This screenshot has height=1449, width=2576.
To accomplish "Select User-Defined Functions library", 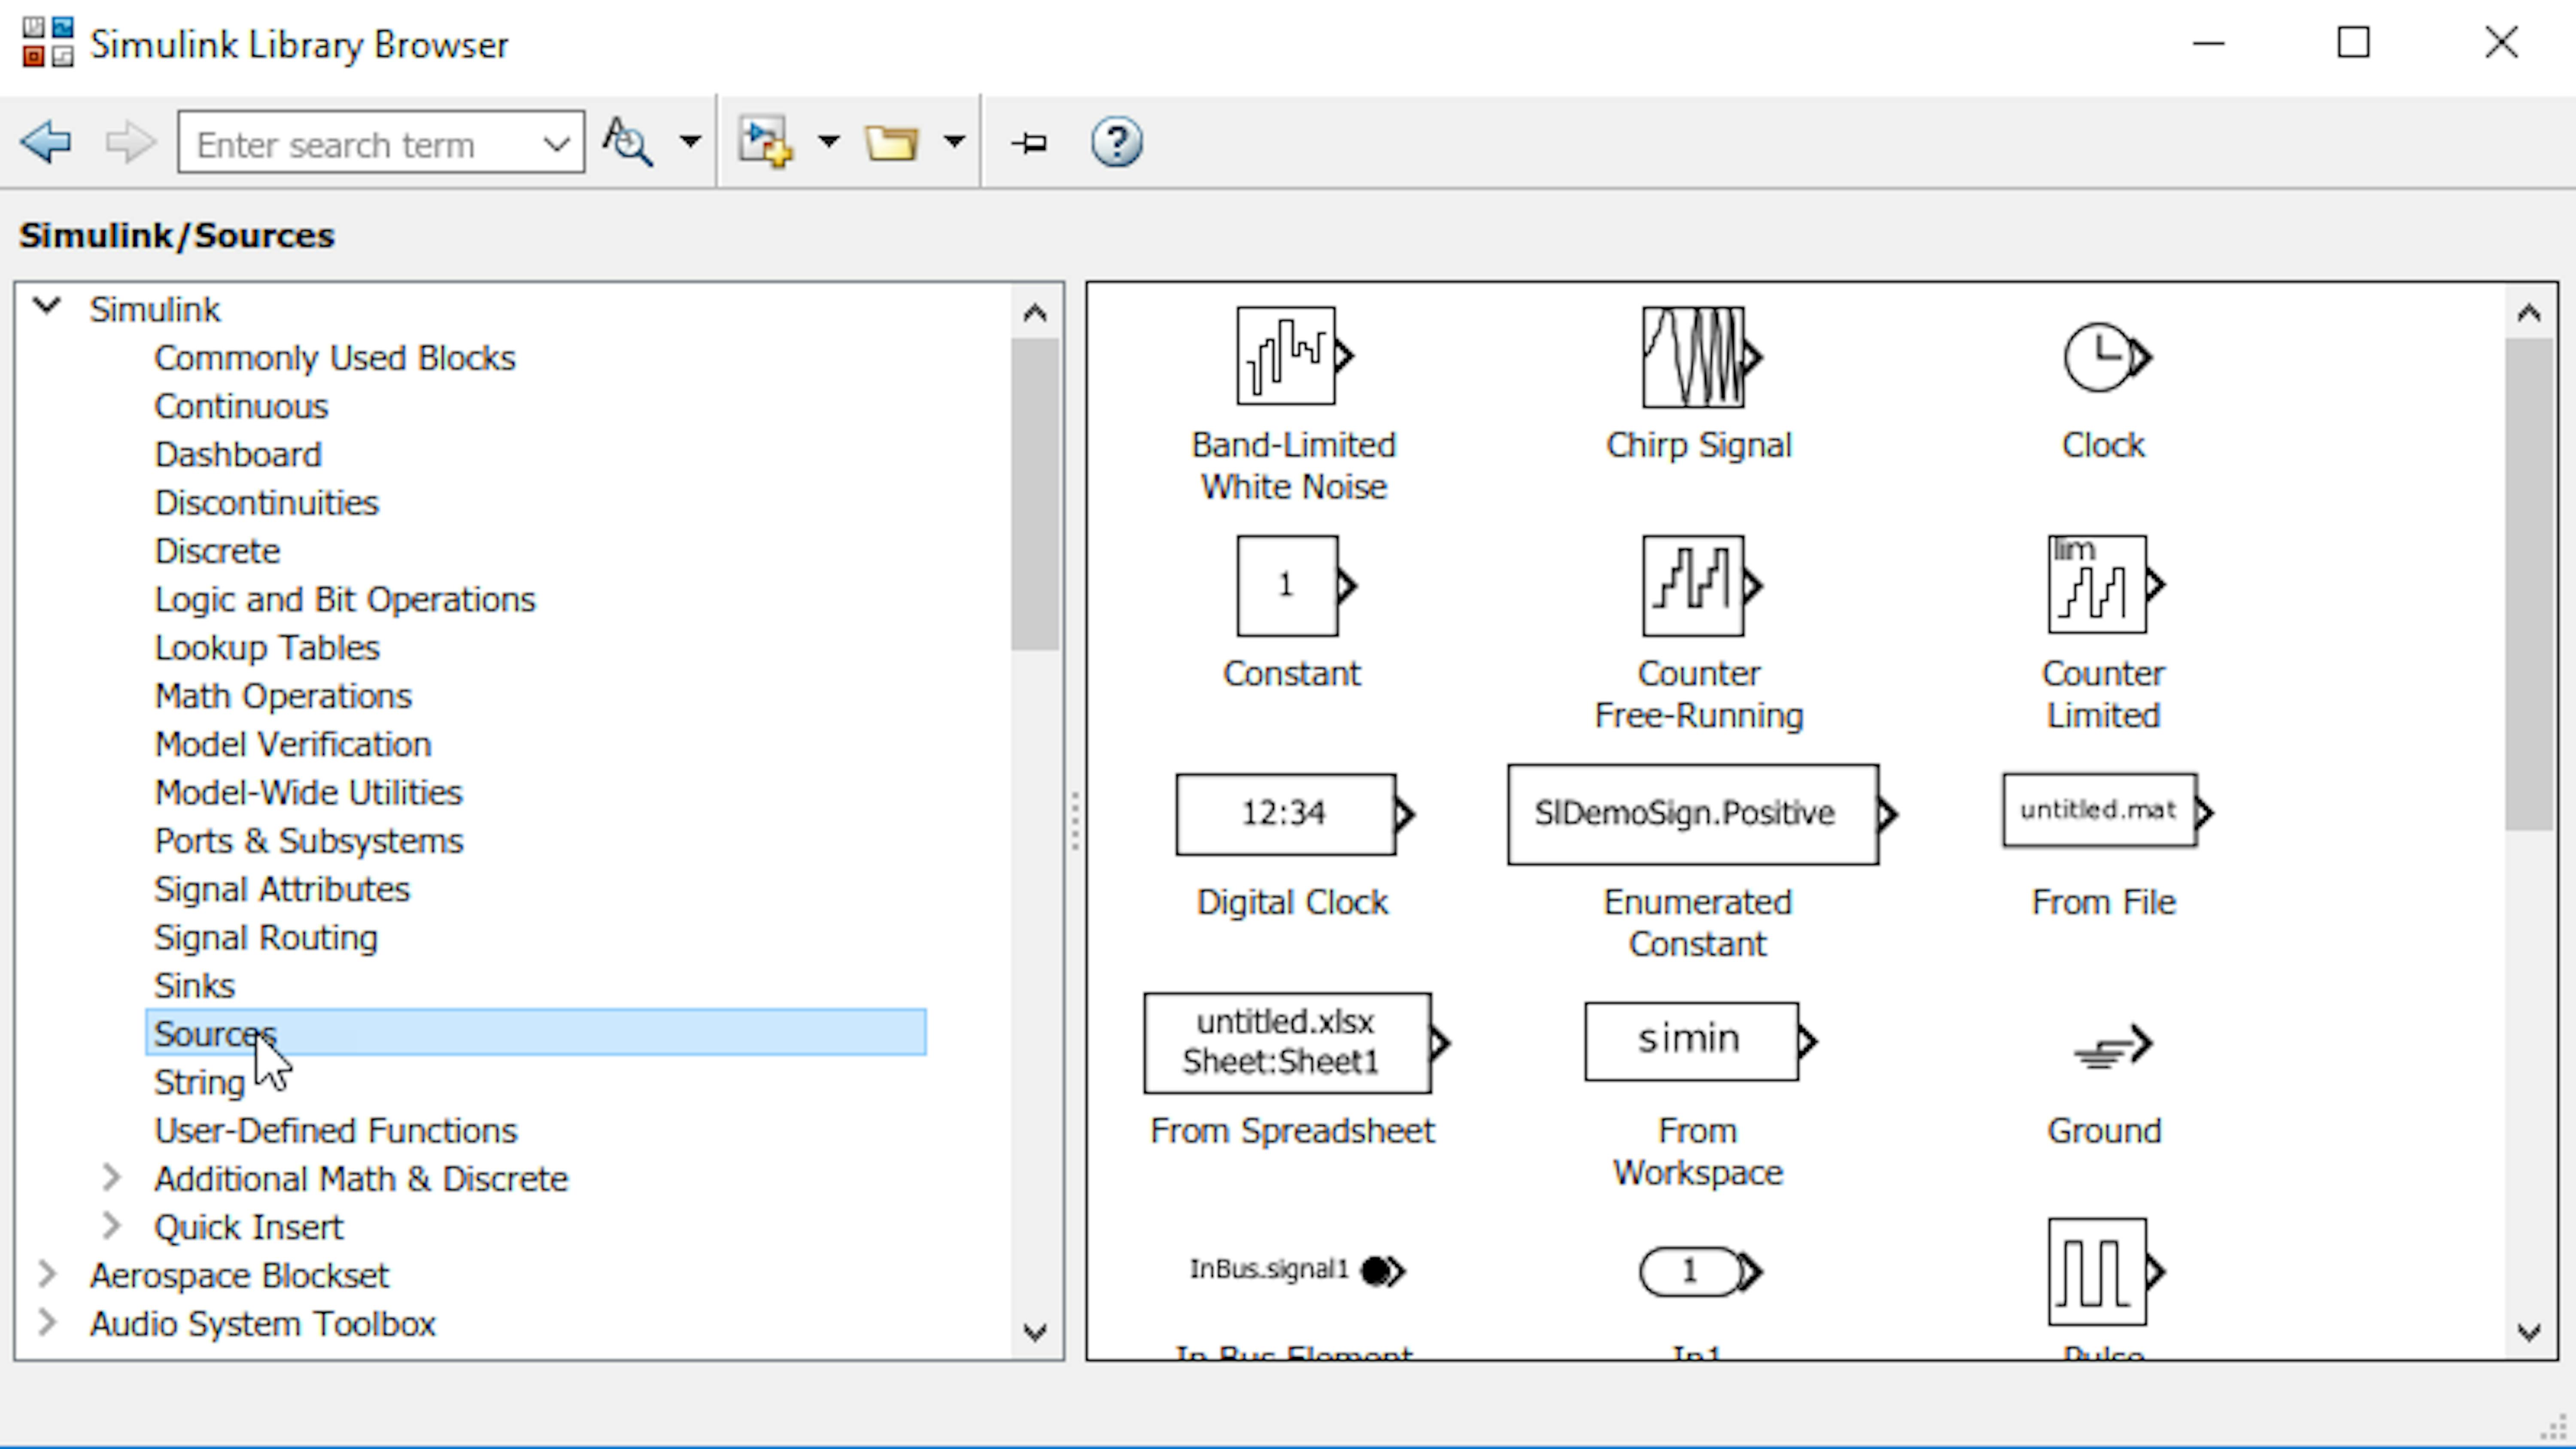I will coord(336,1130).
